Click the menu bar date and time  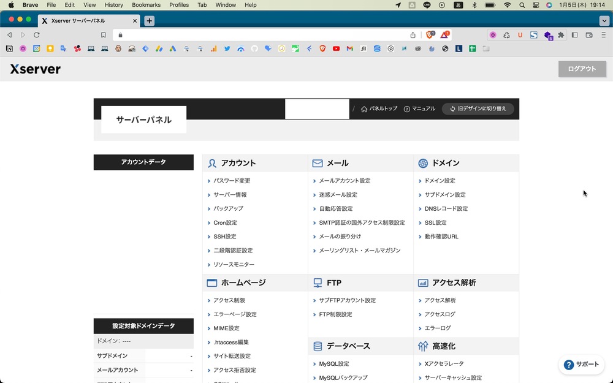pos(582,5)
